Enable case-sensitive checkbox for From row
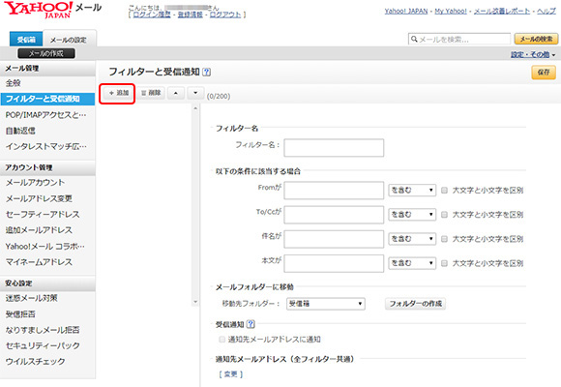 444,190
